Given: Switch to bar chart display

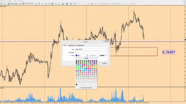Looking at the screenshot, I should (x=36, y=4).
